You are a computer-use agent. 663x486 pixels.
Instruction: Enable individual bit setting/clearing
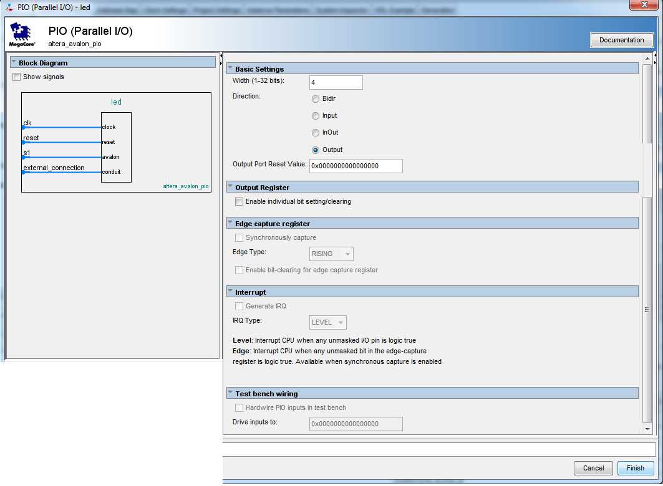(x=239, y=202)
